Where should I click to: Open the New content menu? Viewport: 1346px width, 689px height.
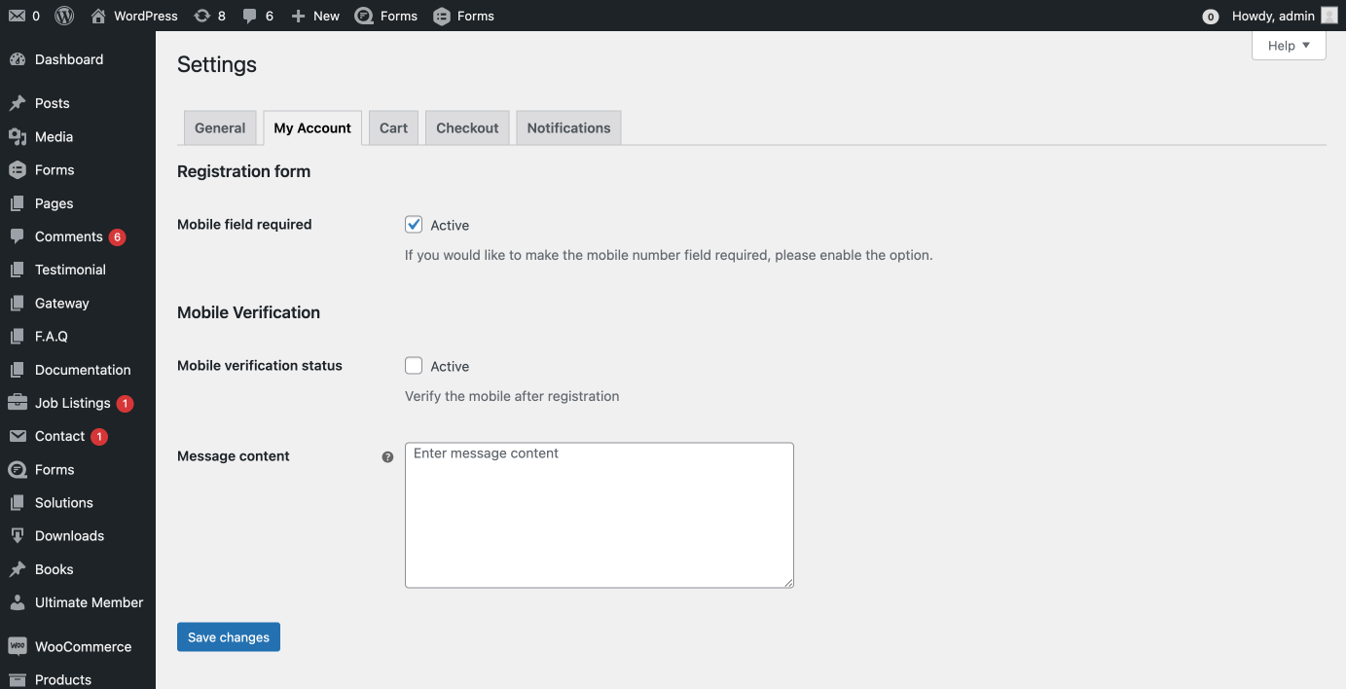315,16
